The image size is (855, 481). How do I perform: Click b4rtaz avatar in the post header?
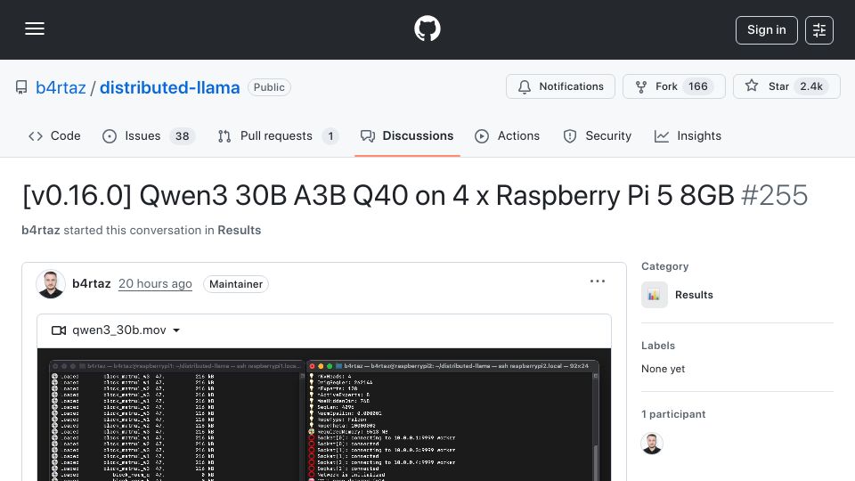pos(51,284)
